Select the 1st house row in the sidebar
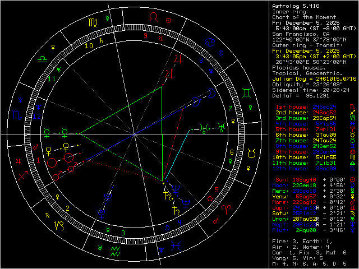 tap(311, 106)
